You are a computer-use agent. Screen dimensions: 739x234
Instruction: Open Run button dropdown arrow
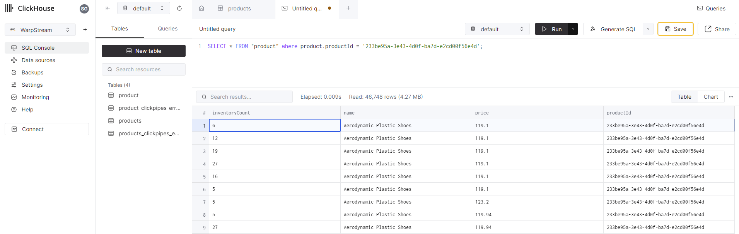(573, 29)
